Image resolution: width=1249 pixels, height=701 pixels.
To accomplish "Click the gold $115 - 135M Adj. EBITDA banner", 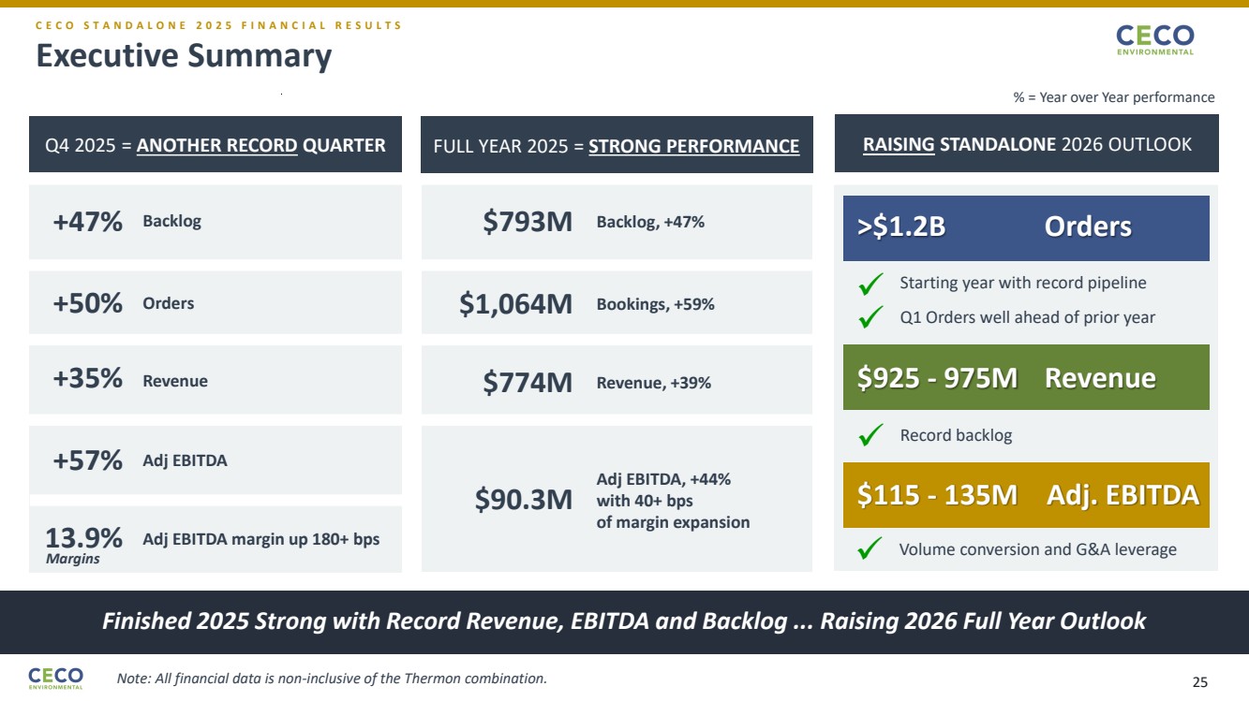I will pyautogui.click(x=1026, y=495).
